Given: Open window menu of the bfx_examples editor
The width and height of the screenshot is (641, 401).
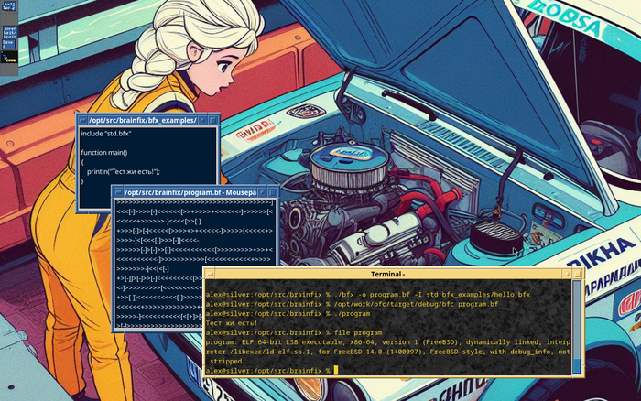Looking at the screenshot, I should 82,120.
